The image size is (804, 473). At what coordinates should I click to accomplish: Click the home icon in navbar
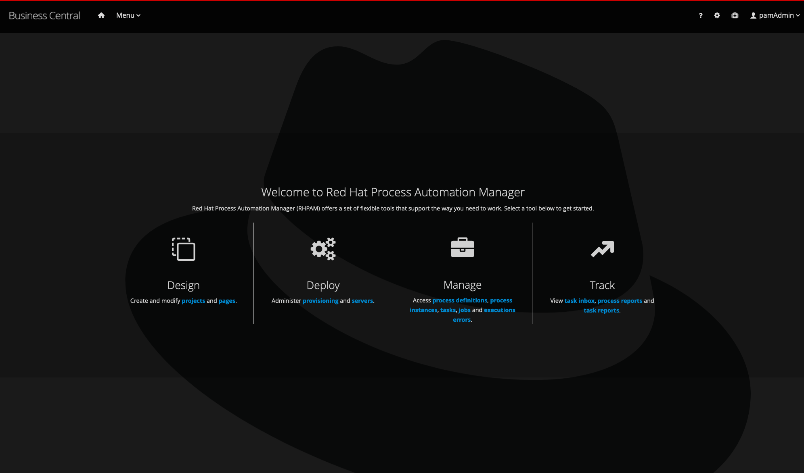(101, 15)
